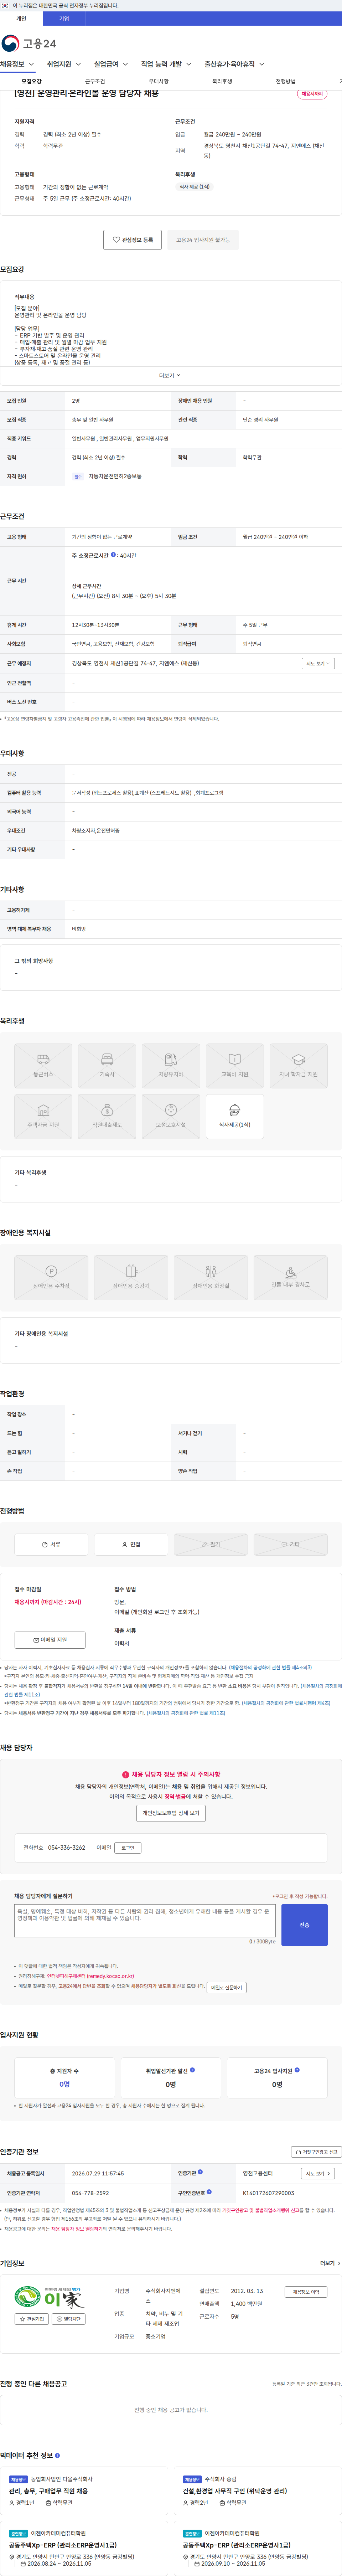
Task: Open the 인터넷피해구제센터 link
Action: tap(90, 1976)
